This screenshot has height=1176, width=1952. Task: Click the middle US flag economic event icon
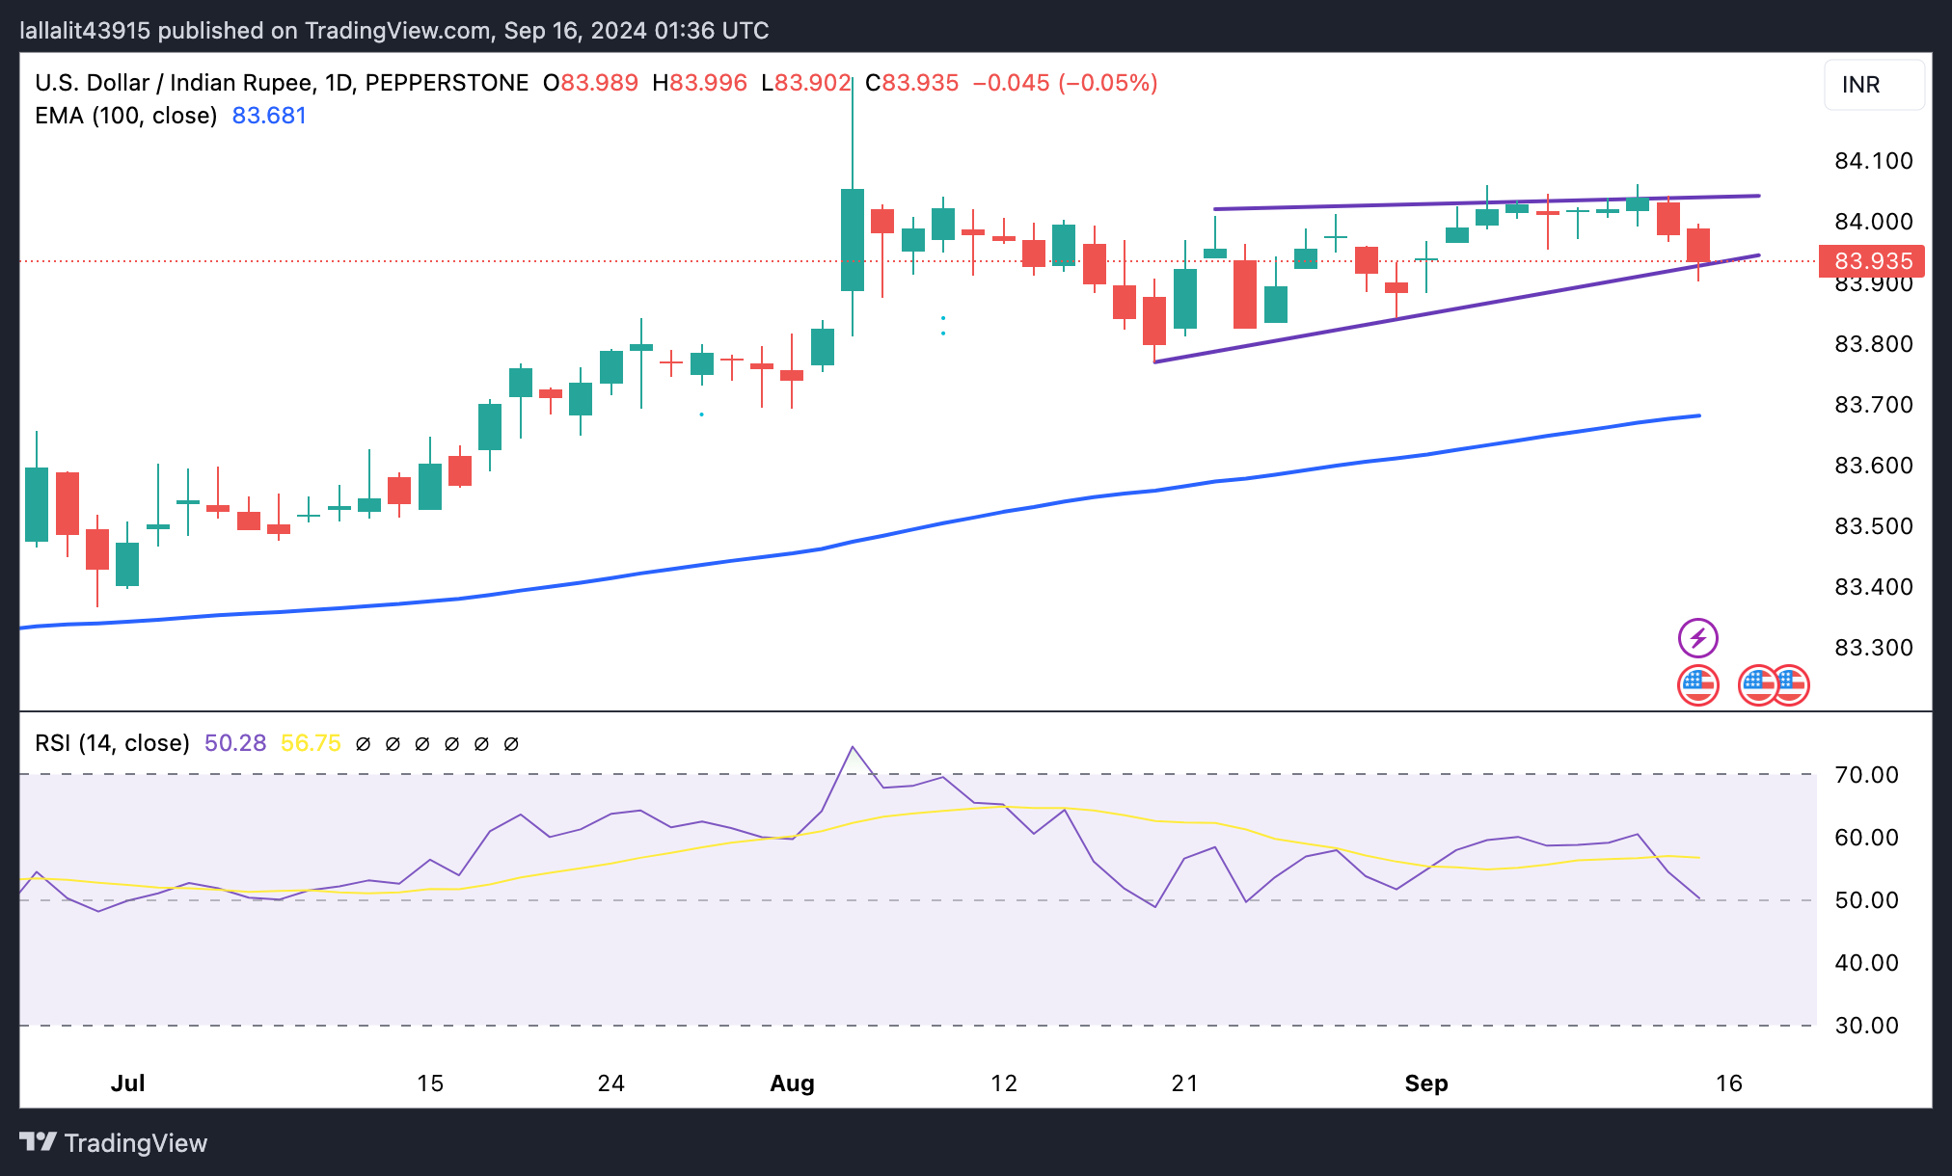[1757, 686]
